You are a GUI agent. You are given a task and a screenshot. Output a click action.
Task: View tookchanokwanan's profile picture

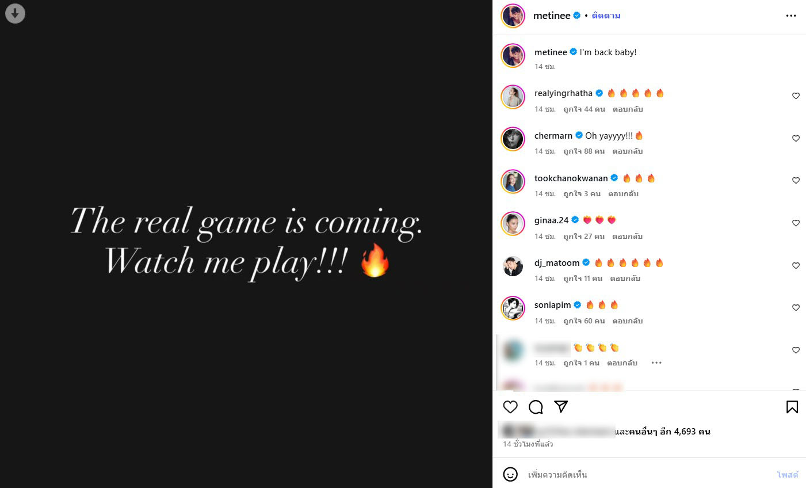(513, 181)
